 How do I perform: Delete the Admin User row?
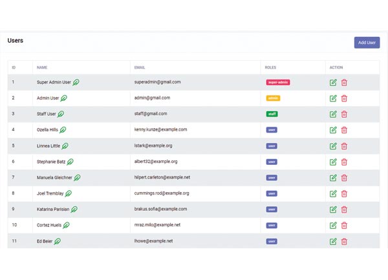coord(344,98)
